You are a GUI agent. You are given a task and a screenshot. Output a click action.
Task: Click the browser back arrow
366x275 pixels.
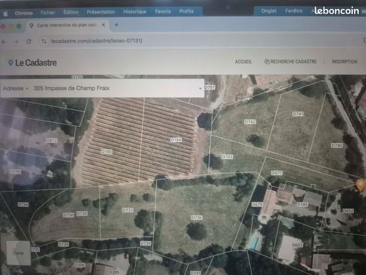(4, 42)
